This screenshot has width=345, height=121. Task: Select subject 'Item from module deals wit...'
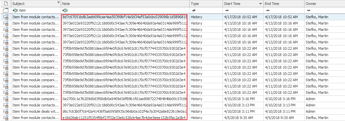36,111
